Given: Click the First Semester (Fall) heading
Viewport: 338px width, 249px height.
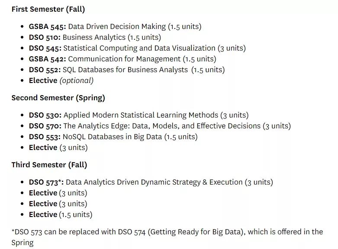Looking at the screenshot, I should (x=48, y=9).
